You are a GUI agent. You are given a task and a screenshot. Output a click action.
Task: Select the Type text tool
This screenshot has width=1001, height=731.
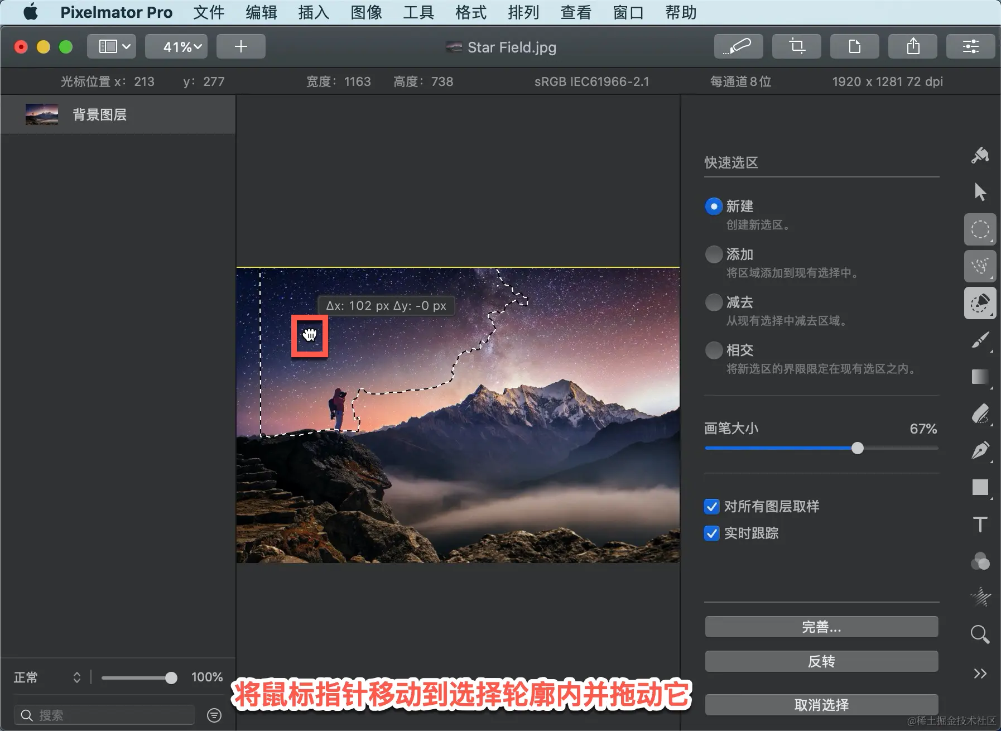(x=980, y=525)
